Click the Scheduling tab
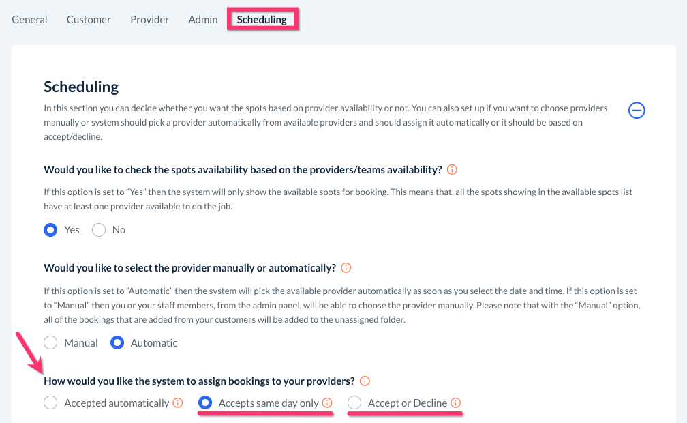 tap(262, 20)
